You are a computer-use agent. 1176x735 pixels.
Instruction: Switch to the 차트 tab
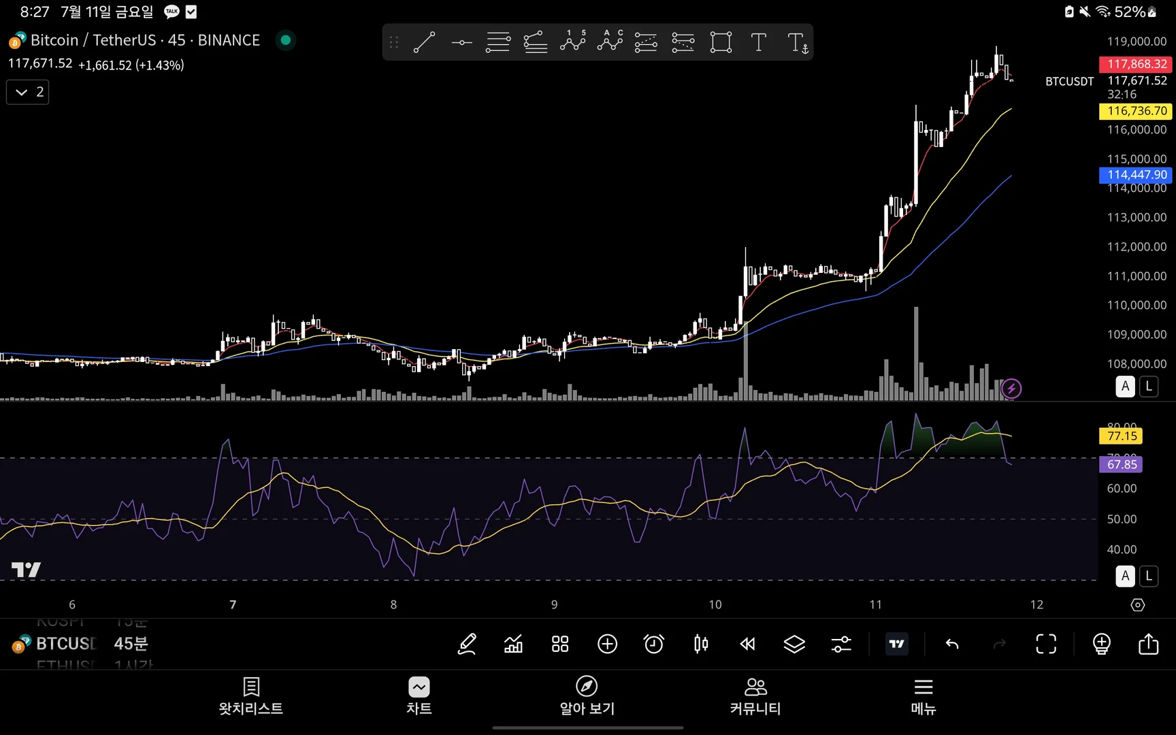419,696
